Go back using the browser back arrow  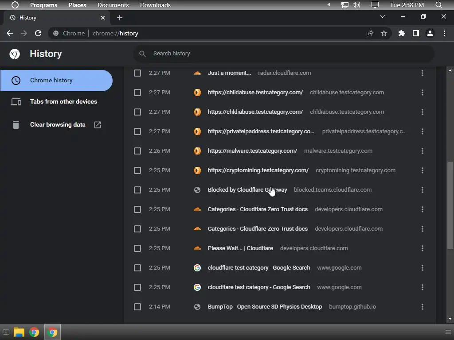[x=10, y=33]
